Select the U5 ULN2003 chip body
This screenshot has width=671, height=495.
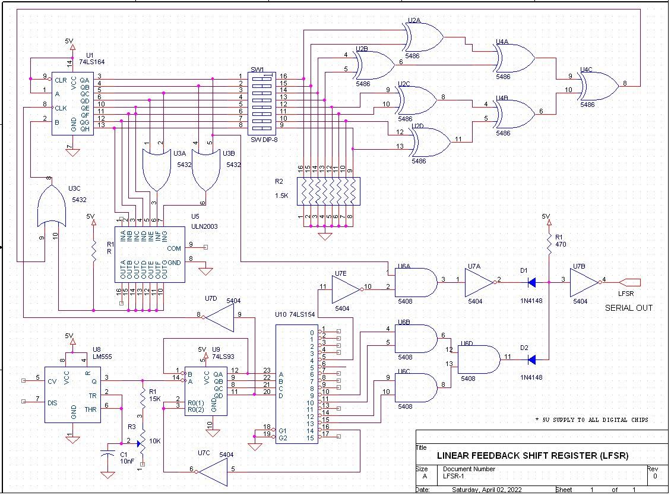point(150,255)
